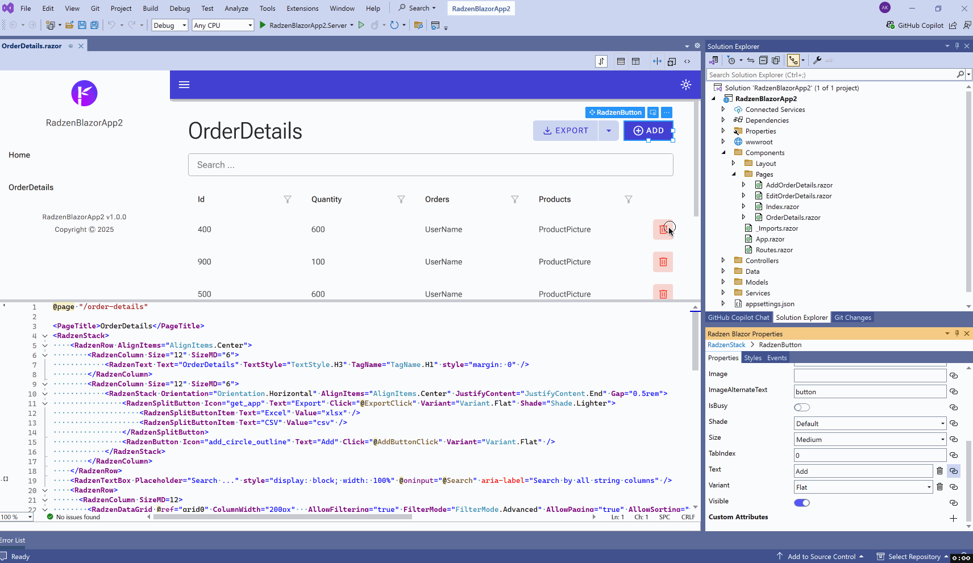
Task: Expand the Models folder in Solution Explorer
Action: pyautogui.click(x=723, y=282)
